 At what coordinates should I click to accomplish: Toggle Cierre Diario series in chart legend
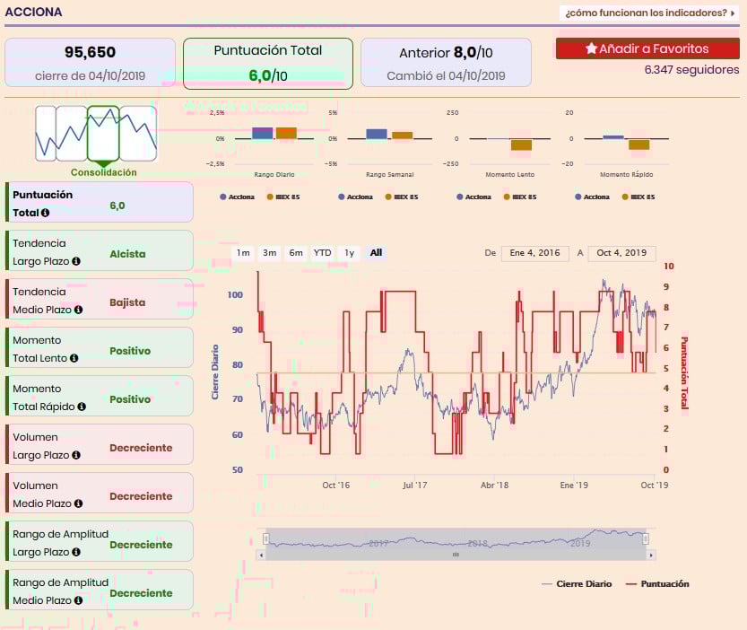pyautogui.click(x=577, y=584)
